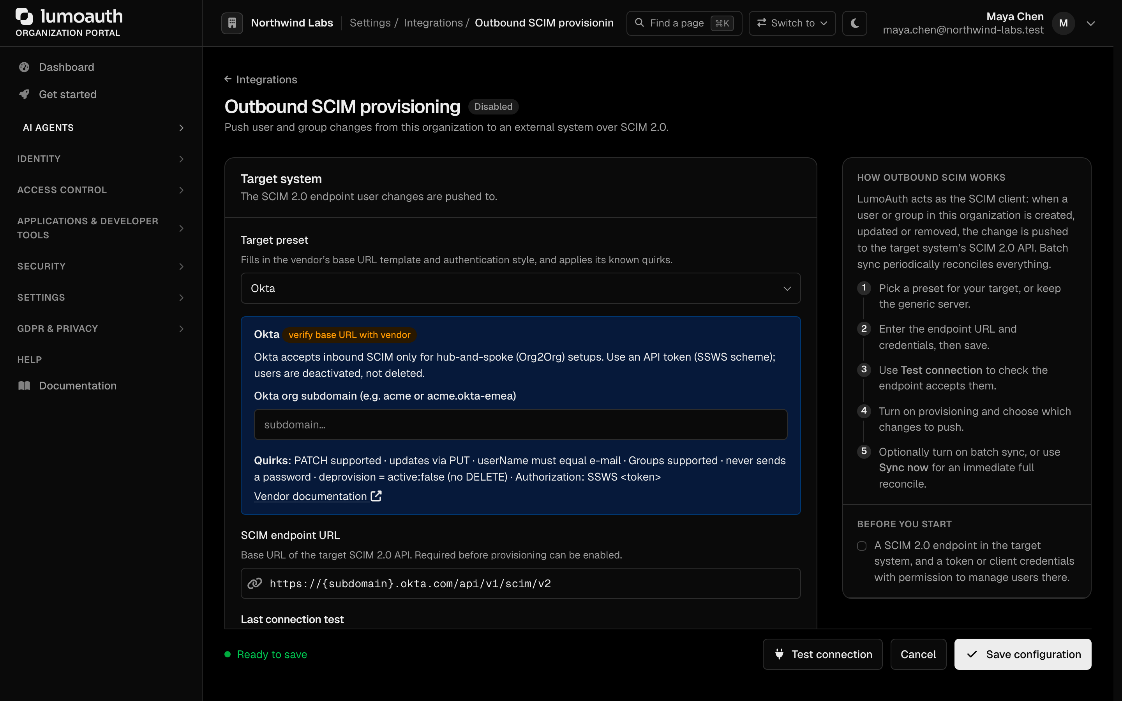Click the ⌘K shortcut badge
Image resolution: width=1122 pixels, height=701 pixels.
point(722,23)
